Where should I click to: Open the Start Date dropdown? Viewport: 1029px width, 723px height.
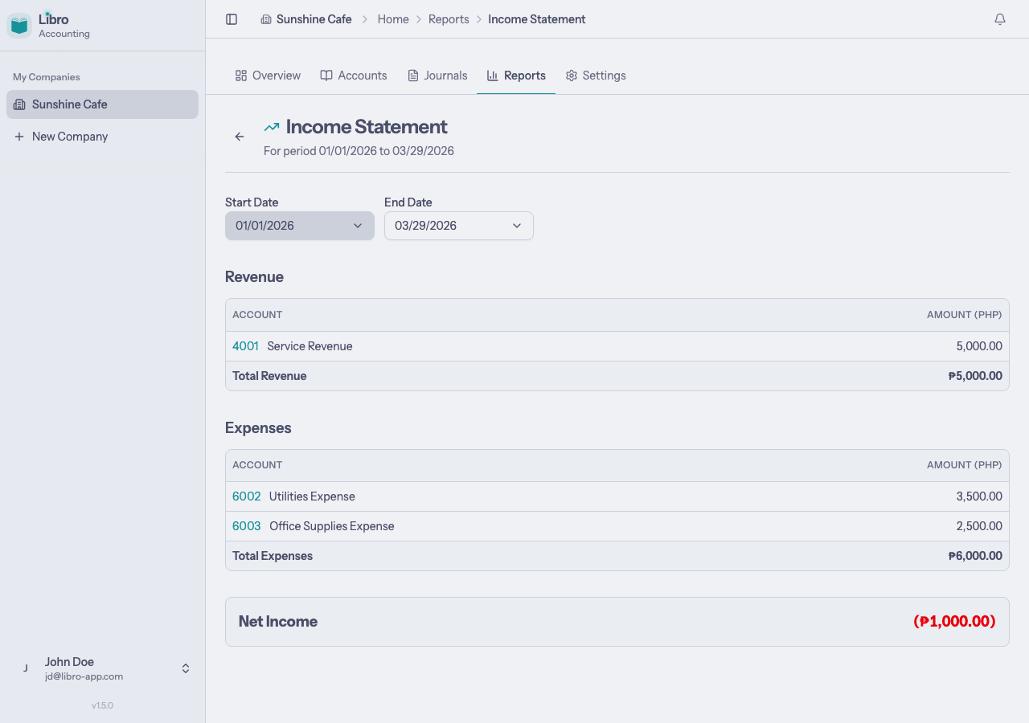[x=299, y=226]
